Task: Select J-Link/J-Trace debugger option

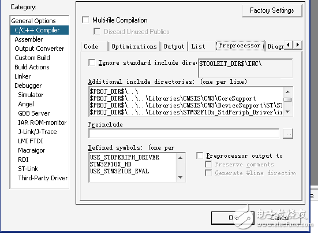Action: 38,132
